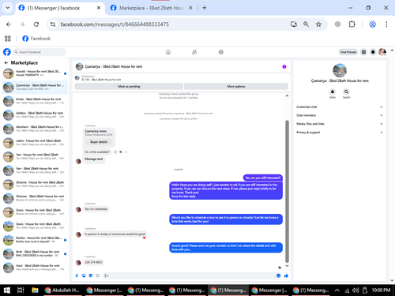
Task: Open conversation info purple icon in chat header
Action: click(284, 66)
